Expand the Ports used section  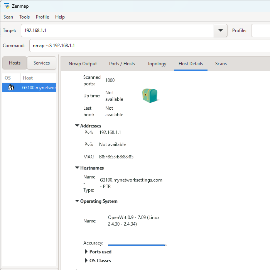[86, 252]
